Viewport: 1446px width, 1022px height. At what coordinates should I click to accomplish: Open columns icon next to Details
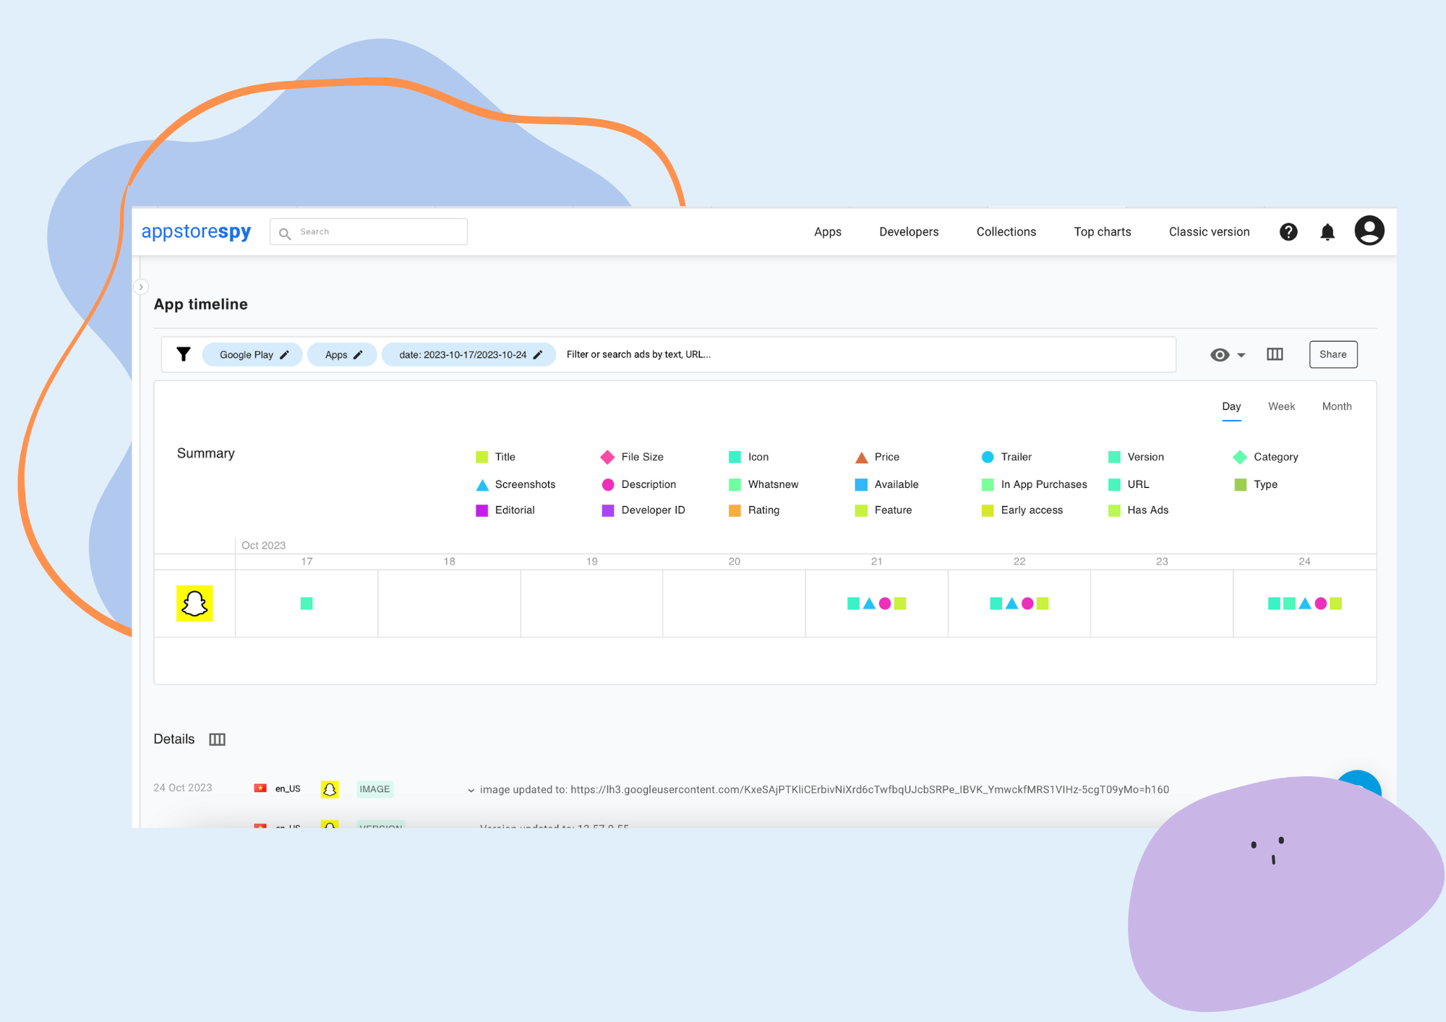pyautogui.click(x=218, y=739)
